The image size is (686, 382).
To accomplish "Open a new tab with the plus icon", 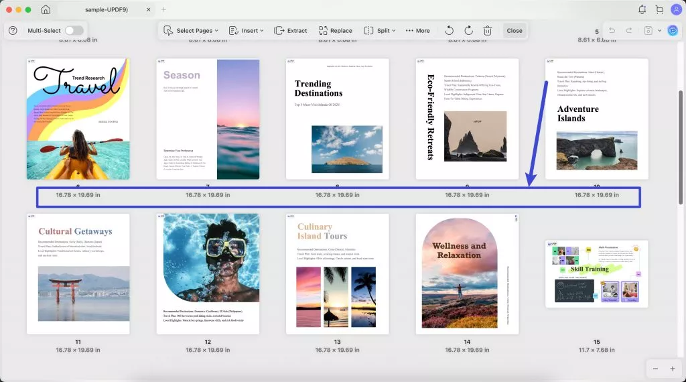I will click(163, 9).
